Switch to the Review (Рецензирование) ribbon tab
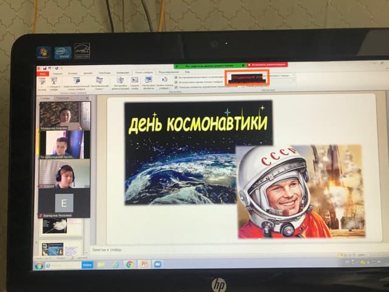Viewport: 389px width, 292px height. (169, 72)
